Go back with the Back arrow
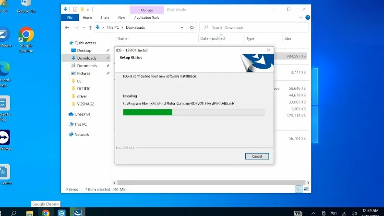Image resolution: width=384 pixels, height=216 pixels. [67, 27]
